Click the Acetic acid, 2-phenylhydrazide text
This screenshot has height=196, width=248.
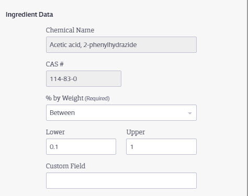(x=93, y=45)
